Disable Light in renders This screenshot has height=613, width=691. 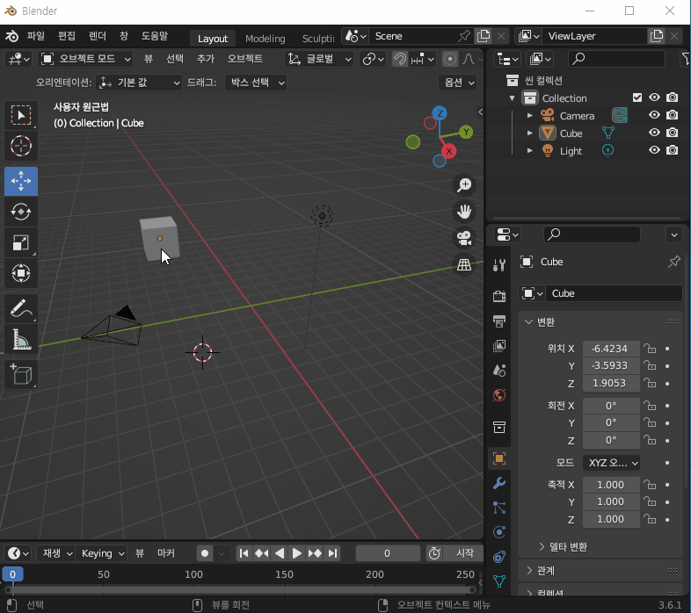tap(672, 150)
